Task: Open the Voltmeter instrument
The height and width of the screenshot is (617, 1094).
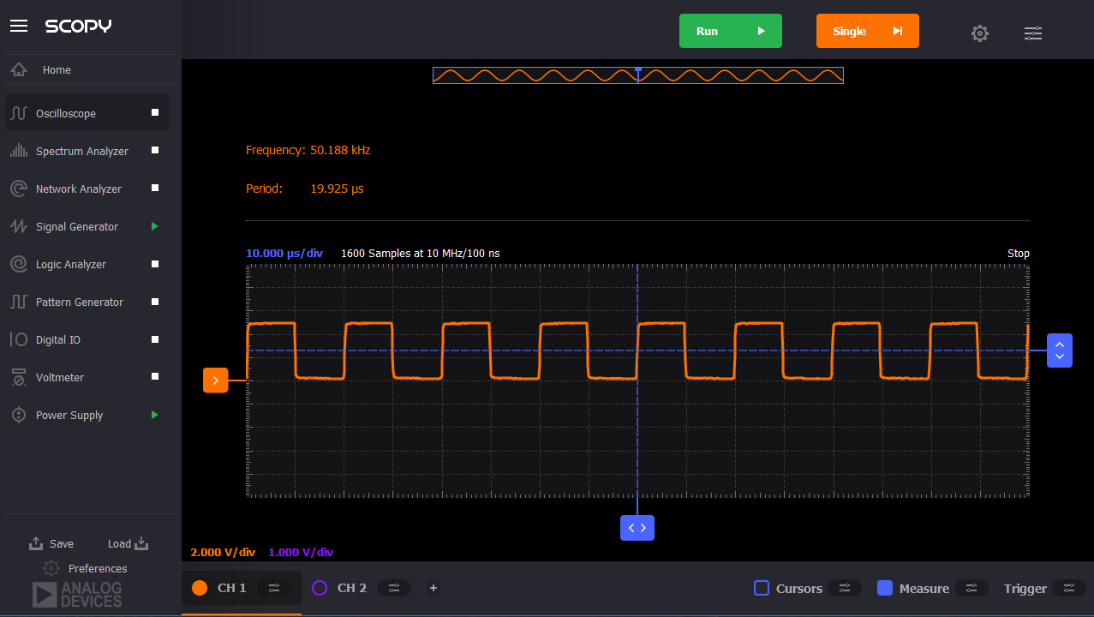Action: click(60, 378)
